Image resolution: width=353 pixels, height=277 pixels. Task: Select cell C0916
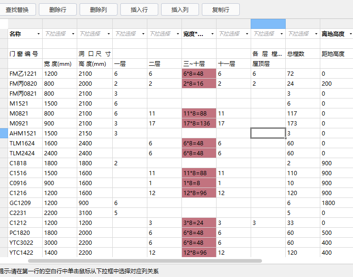click(25, 183)
